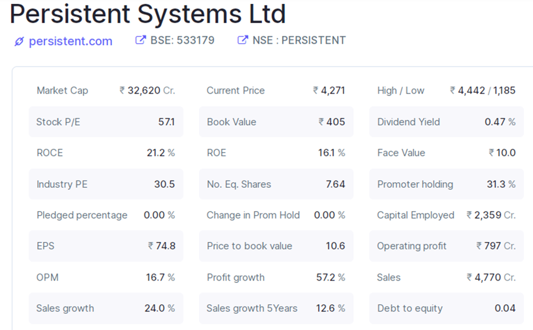Click Sales growth value 24.0 %
This screenshot has height=330, width=533.
160,308
